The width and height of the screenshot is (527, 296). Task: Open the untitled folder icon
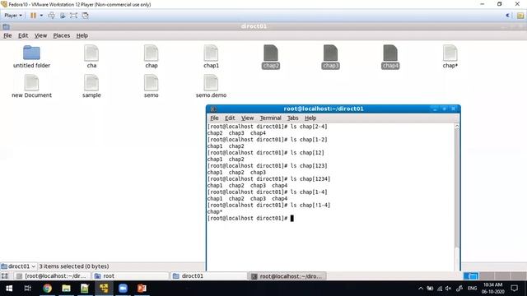click(x=31, y=53)
